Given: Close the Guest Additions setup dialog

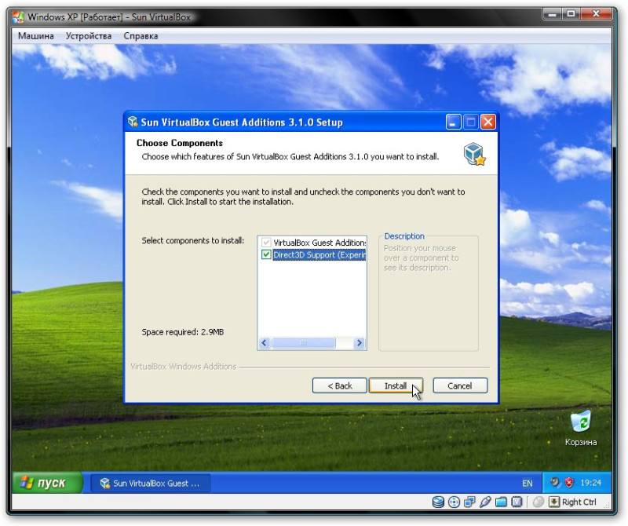Looking at the screenshot, I should (x=487, y=122).
